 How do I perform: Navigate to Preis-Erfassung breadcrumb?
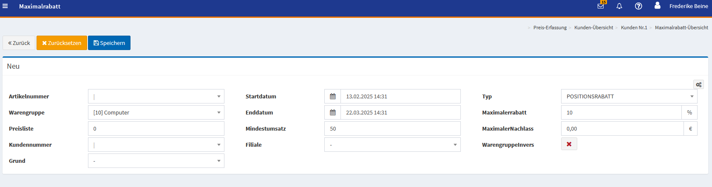tap(550, 28)
